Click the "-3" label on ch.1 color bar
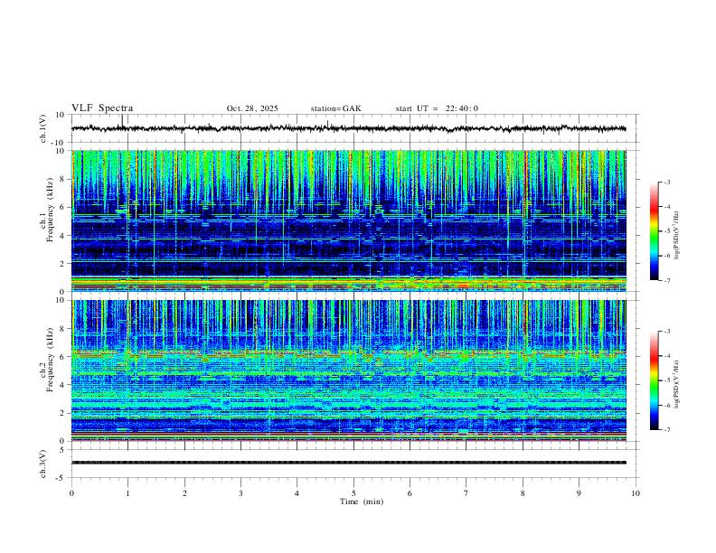Screen dimensions: 716x553 pos(667,182)
